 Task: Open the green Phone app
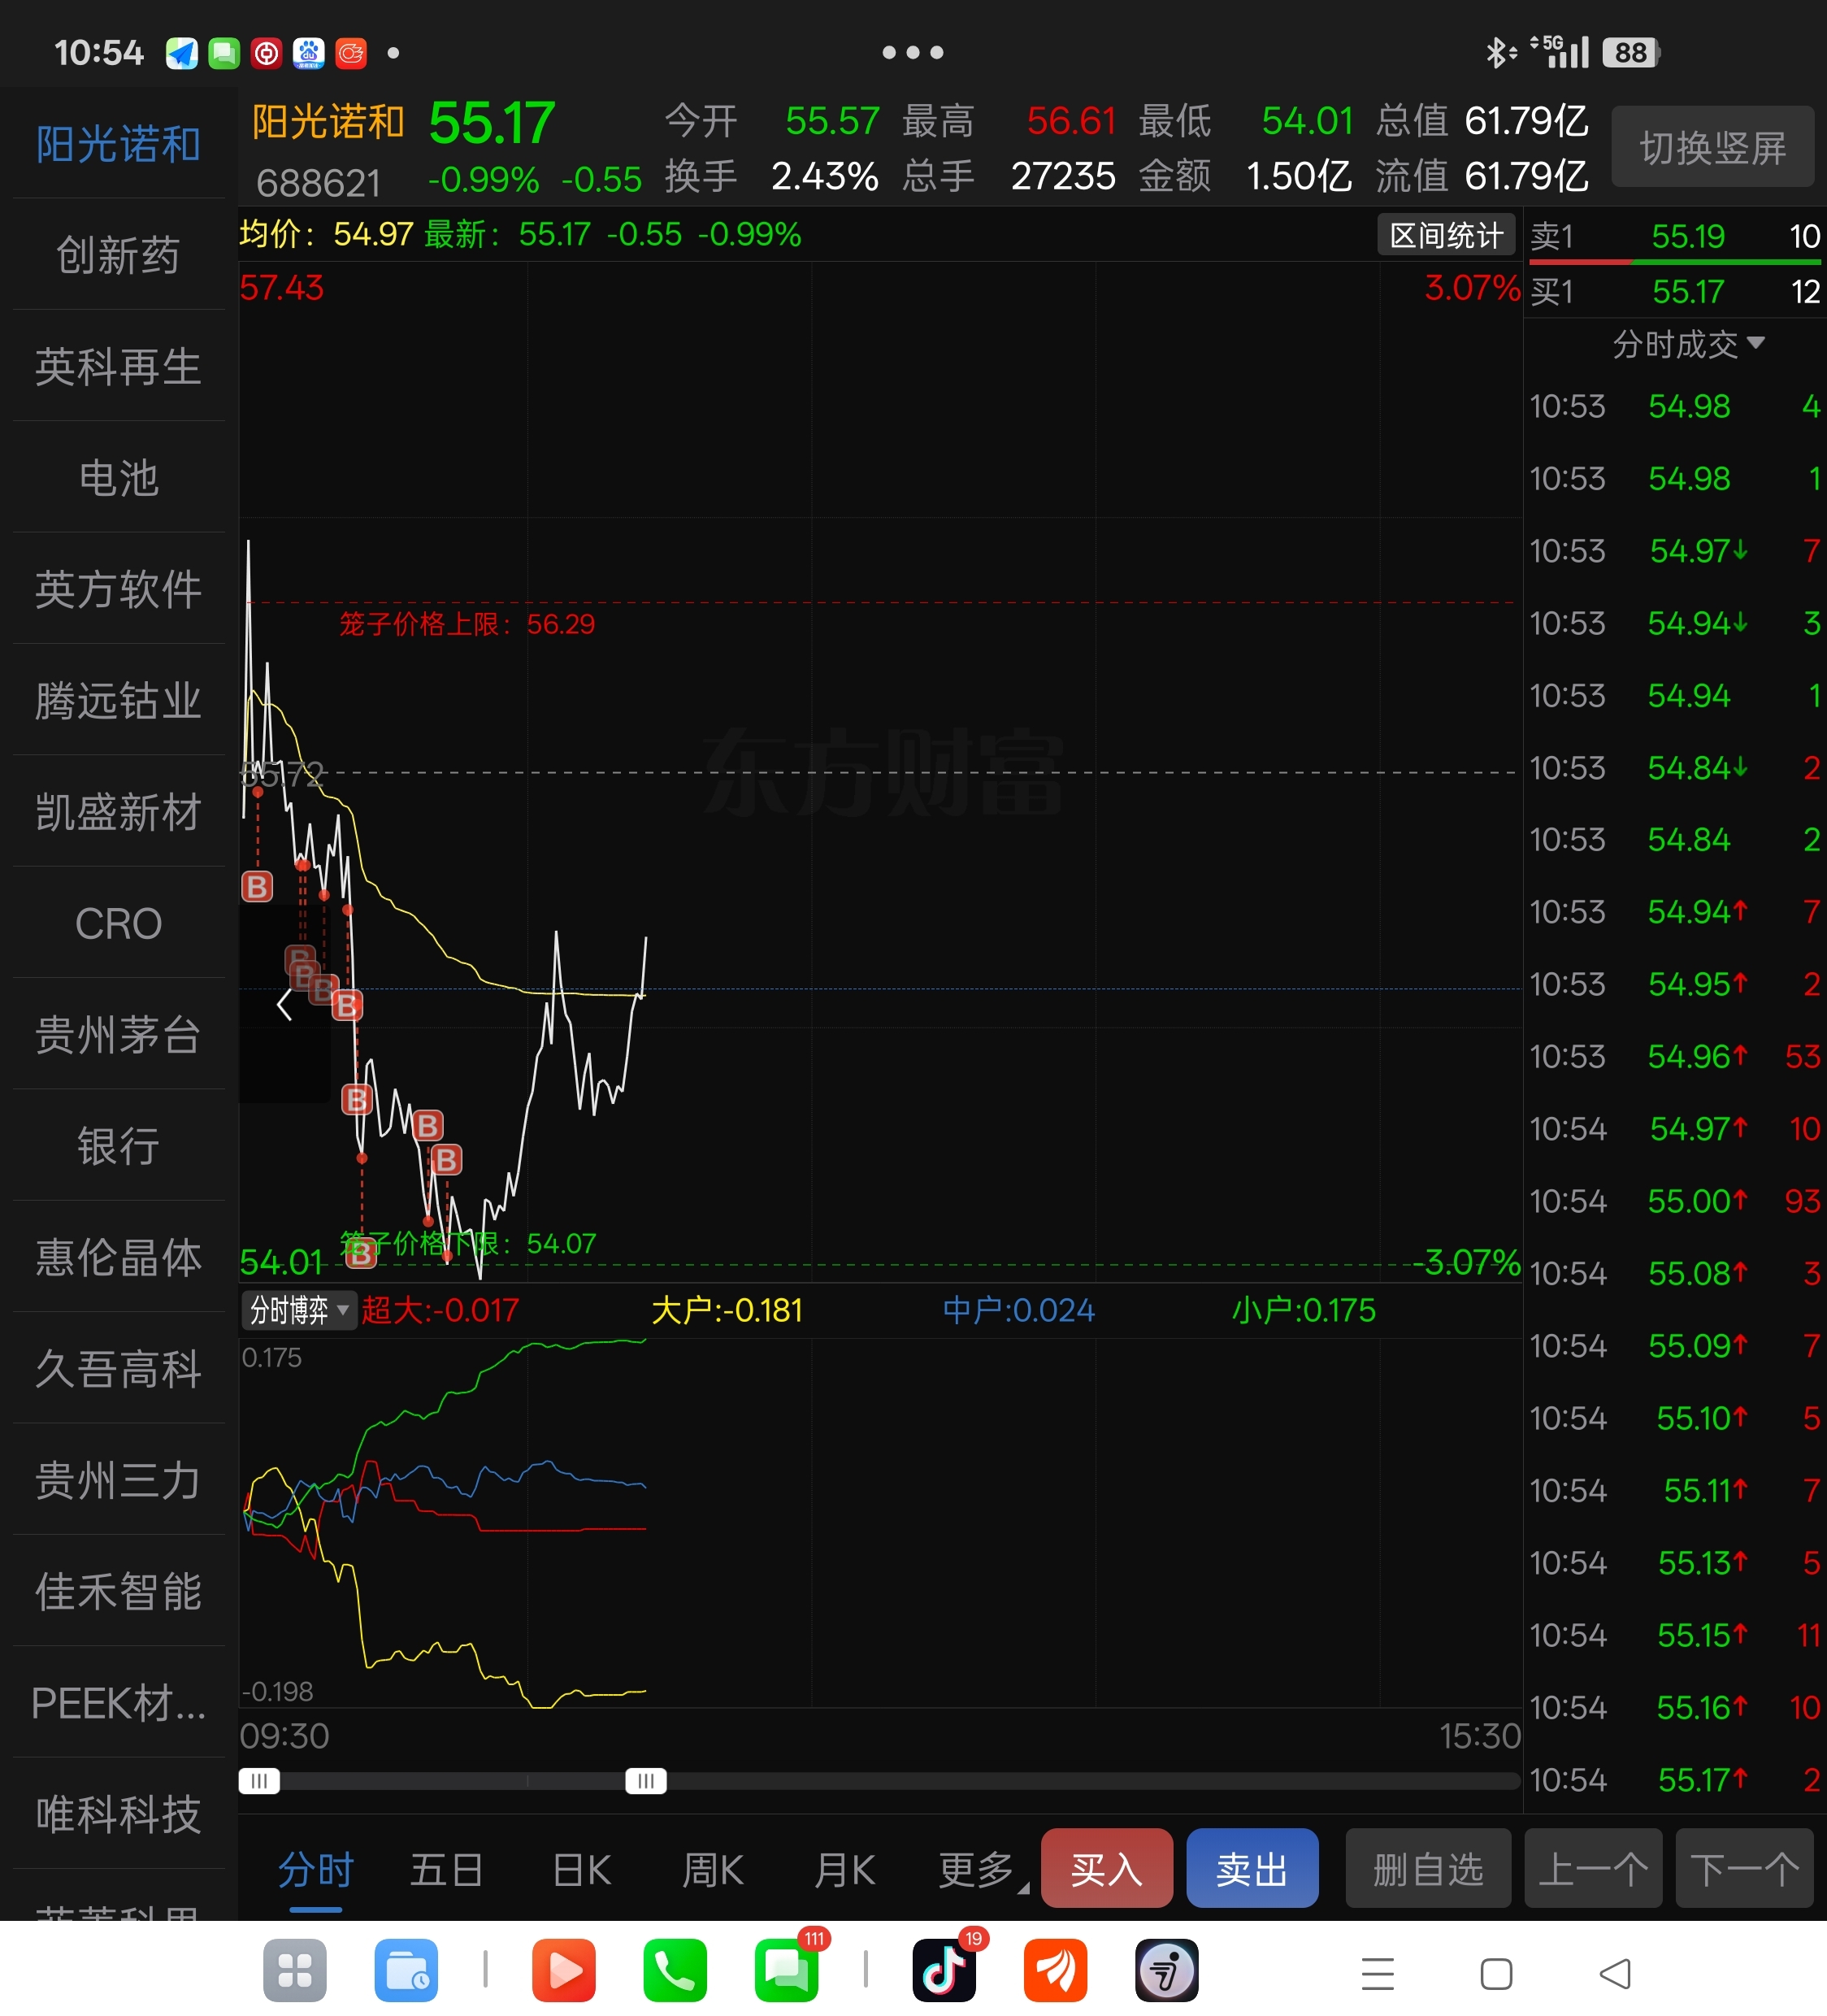[675, 1971]
